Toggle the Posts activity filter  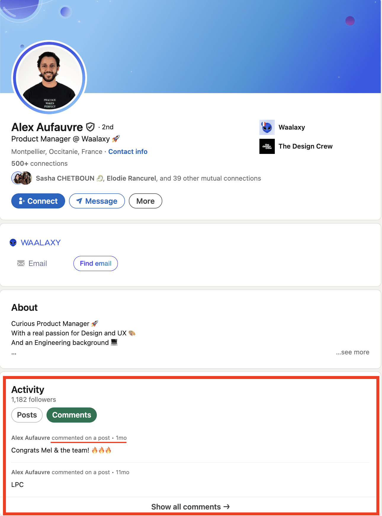27,415
